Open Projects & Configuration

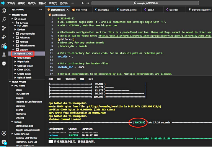pyautogui.click(x=29, y=102)
